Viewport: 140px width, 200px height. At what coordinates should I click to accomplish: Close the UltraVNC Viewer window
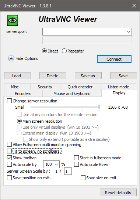(134, 6)
